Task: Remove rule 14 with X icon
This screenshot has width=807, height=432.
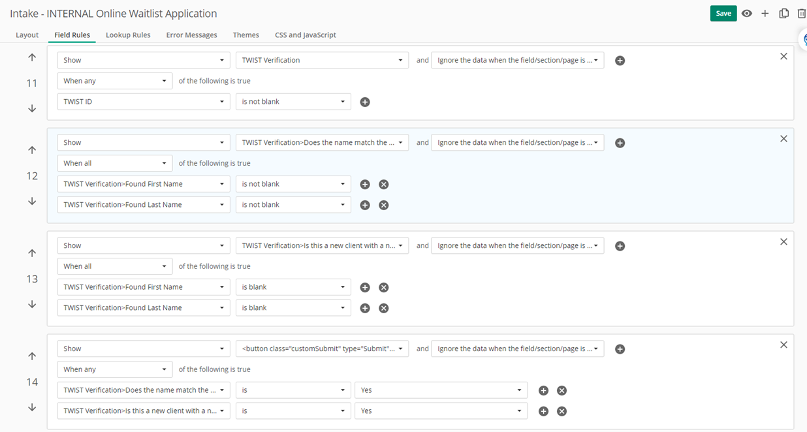Action: (783, 345)
